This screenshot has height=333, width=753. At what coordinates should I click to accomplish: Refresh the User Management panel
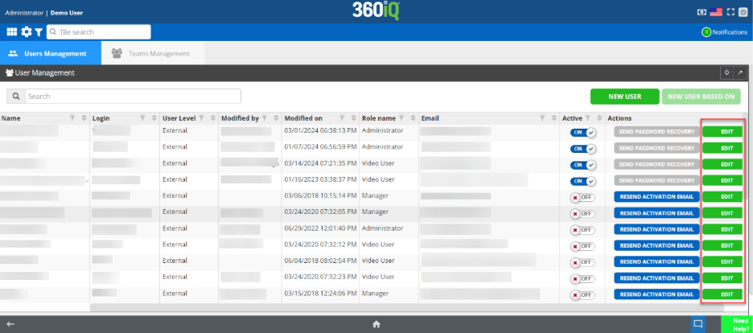[x=726, y=72]
